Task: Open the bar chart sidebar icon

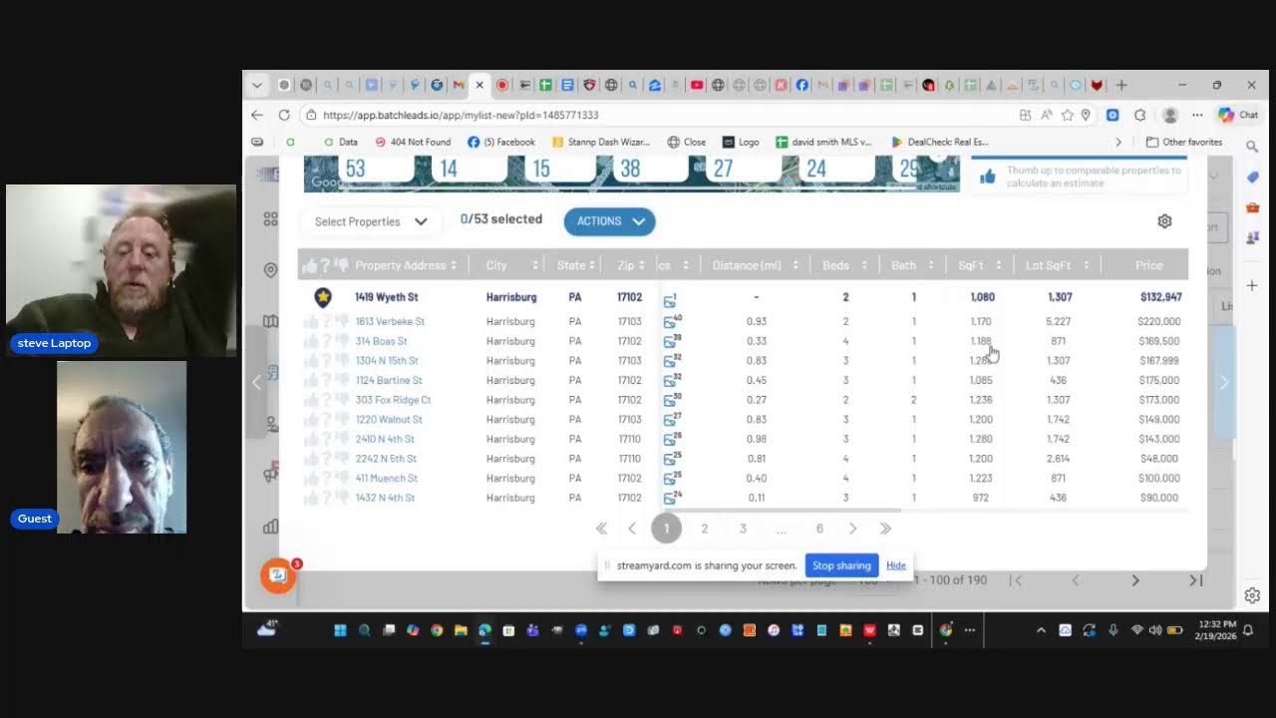Action: [270, 527]
